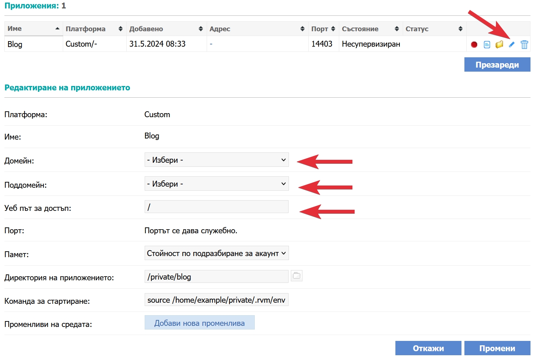Sort table by Порт column
The width and height of the screenshot is (536, 360).
pyautogui.click(x=323, y=29)
